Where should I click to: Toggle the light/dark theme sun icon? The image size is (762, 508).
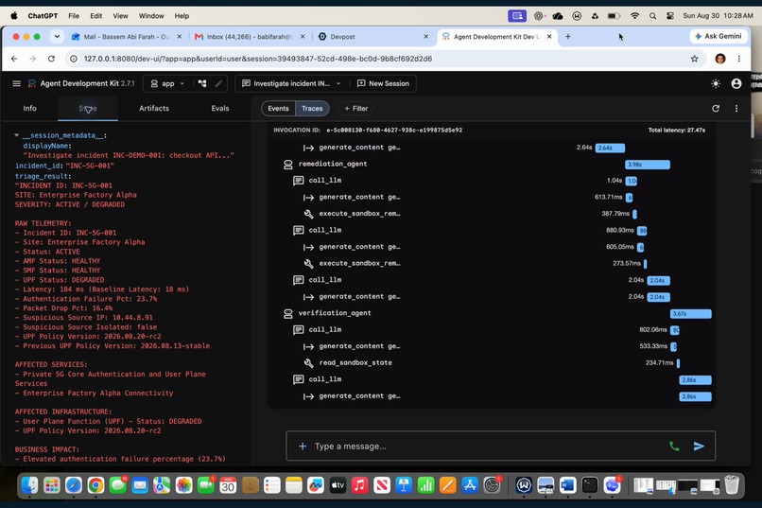[x=716, y=83]
